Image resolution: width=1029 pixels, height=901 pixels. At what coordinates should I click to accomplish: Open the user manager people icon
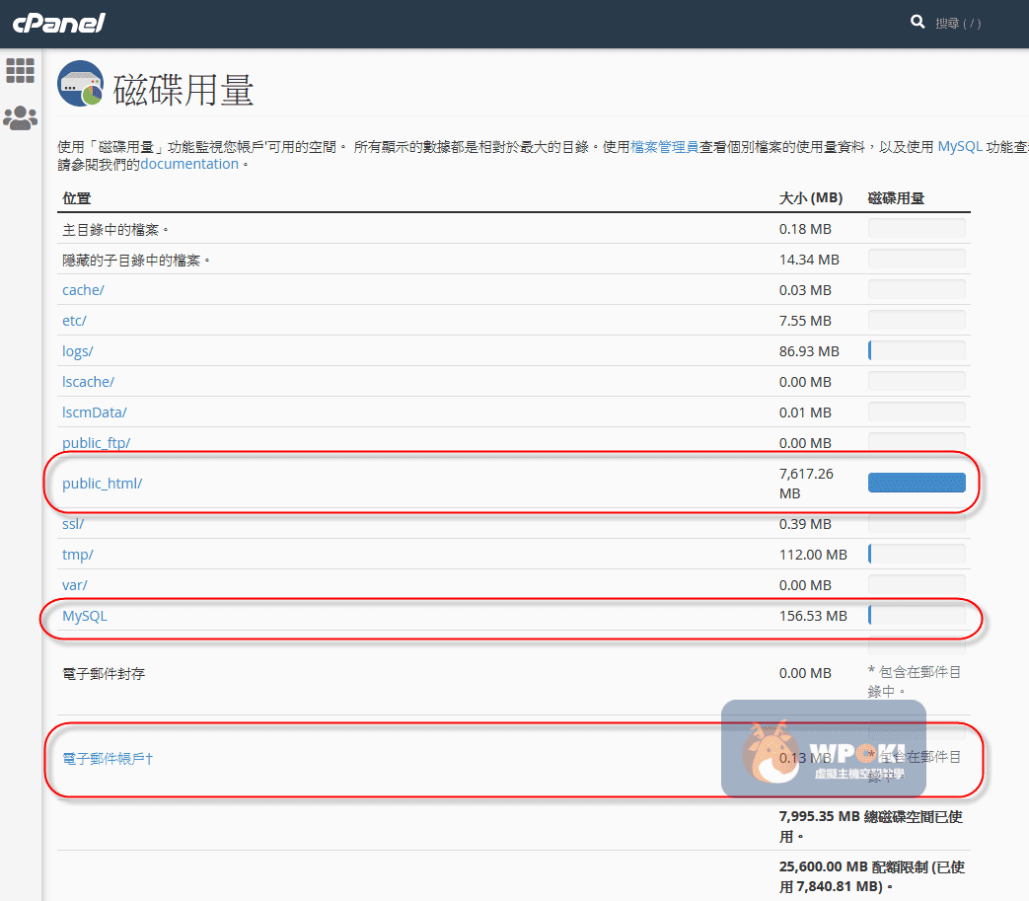click(x=20, y=118)
